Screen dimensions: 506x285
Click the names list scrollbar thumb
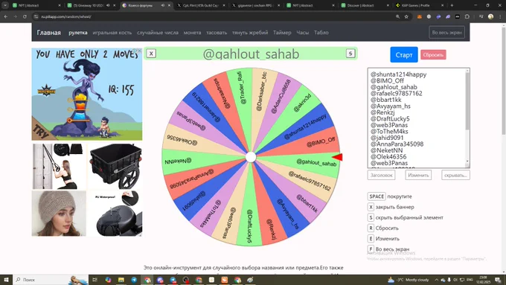click(x=467, y=100)
